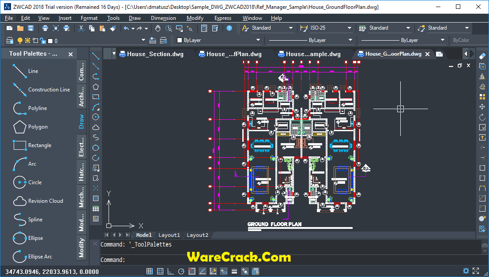The image size is (489, 277).
Task: Select the Line tool in the vertical draw toolbar
Action: pyautogui.click(x=96, y=56)
